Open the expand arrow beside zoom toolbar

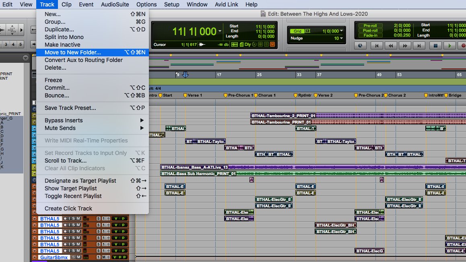(21, 30)
